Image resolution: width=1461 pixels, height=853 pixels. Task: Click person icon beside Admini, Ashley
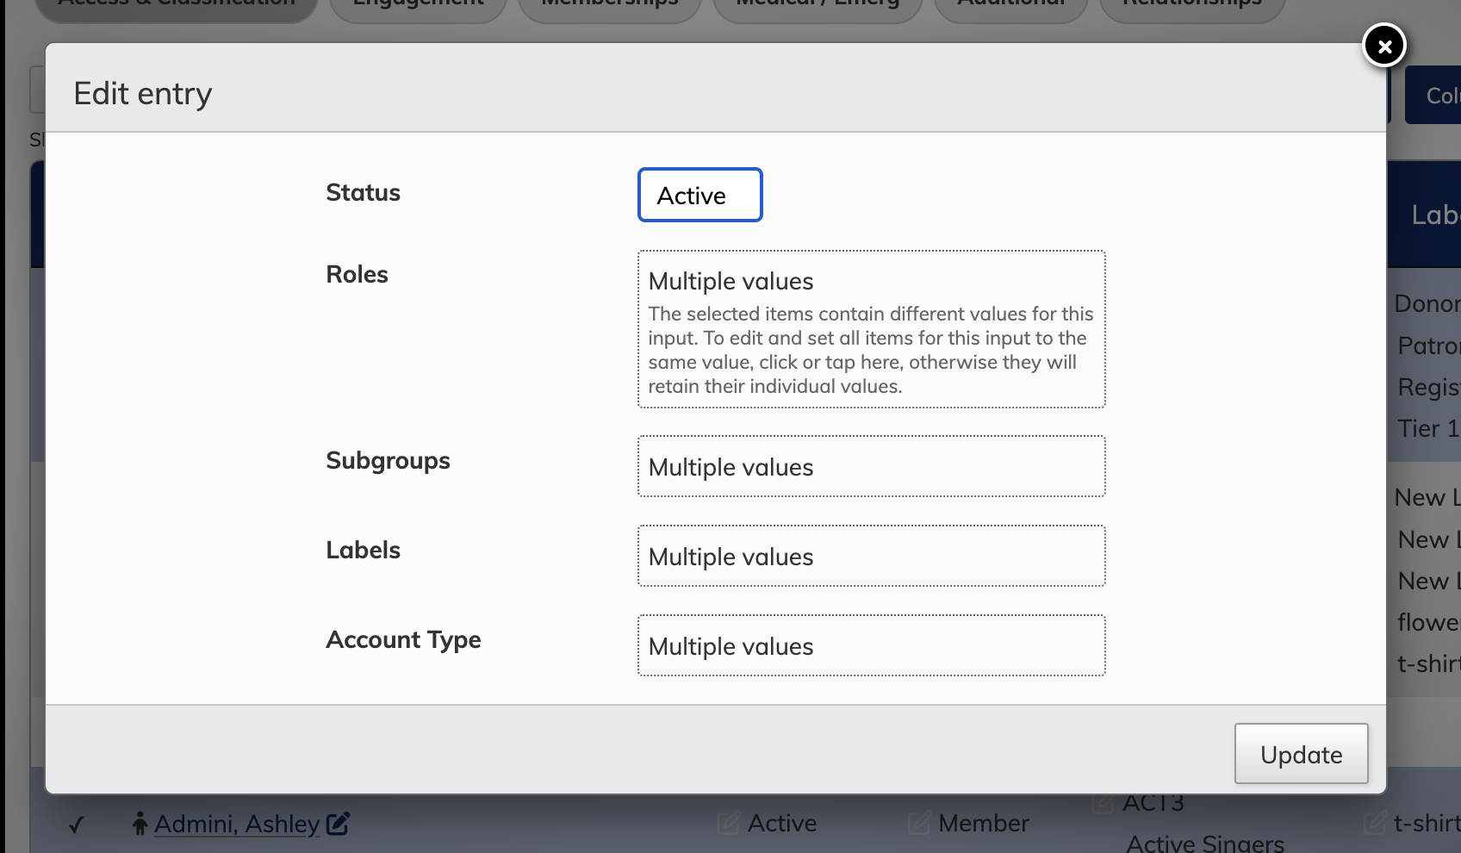pyautogui.click(x=140, y=824)
